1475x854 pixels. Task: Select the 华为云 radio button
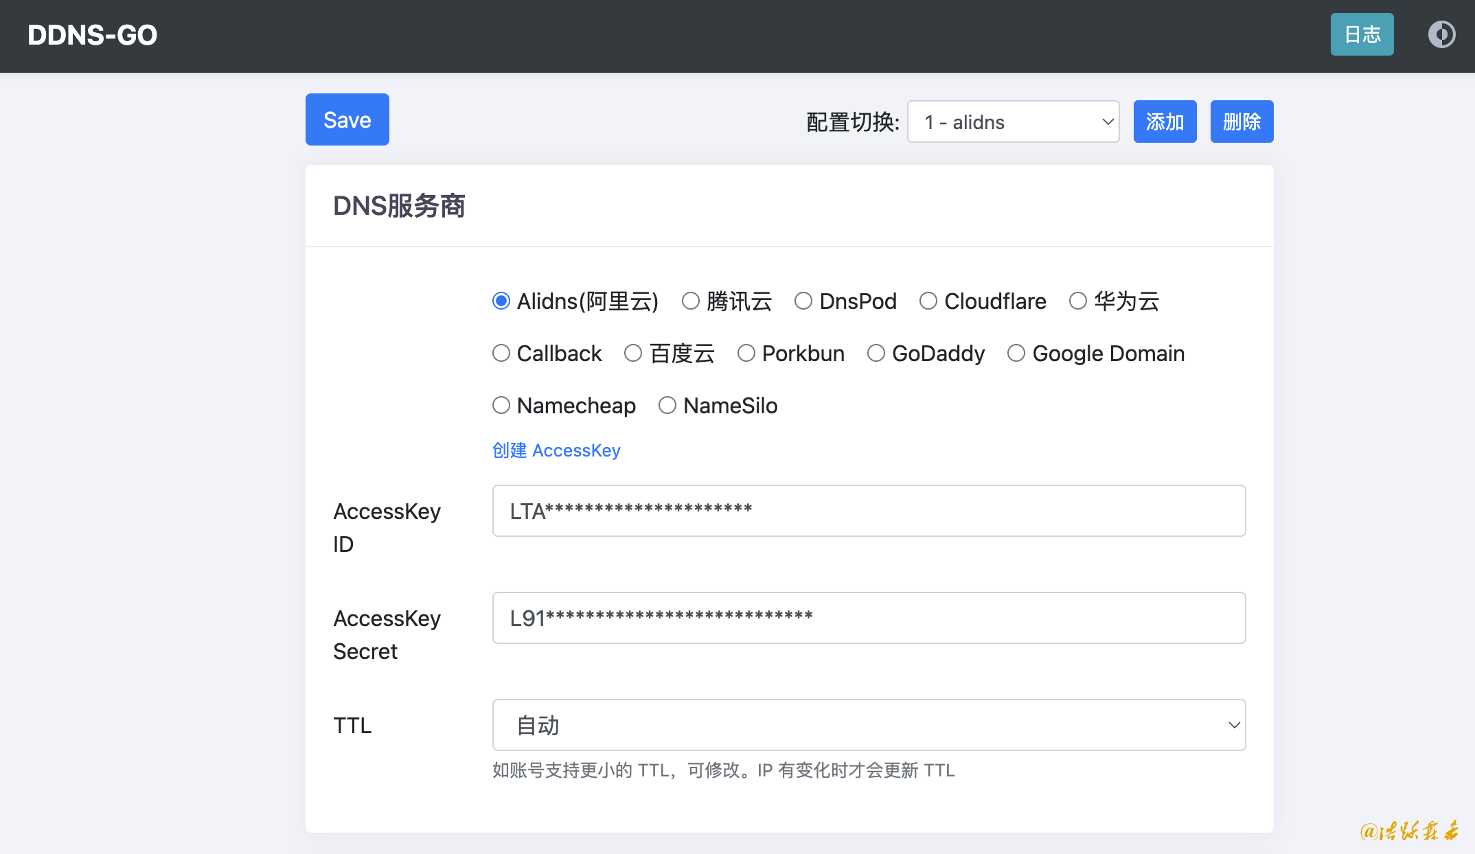1077,301
